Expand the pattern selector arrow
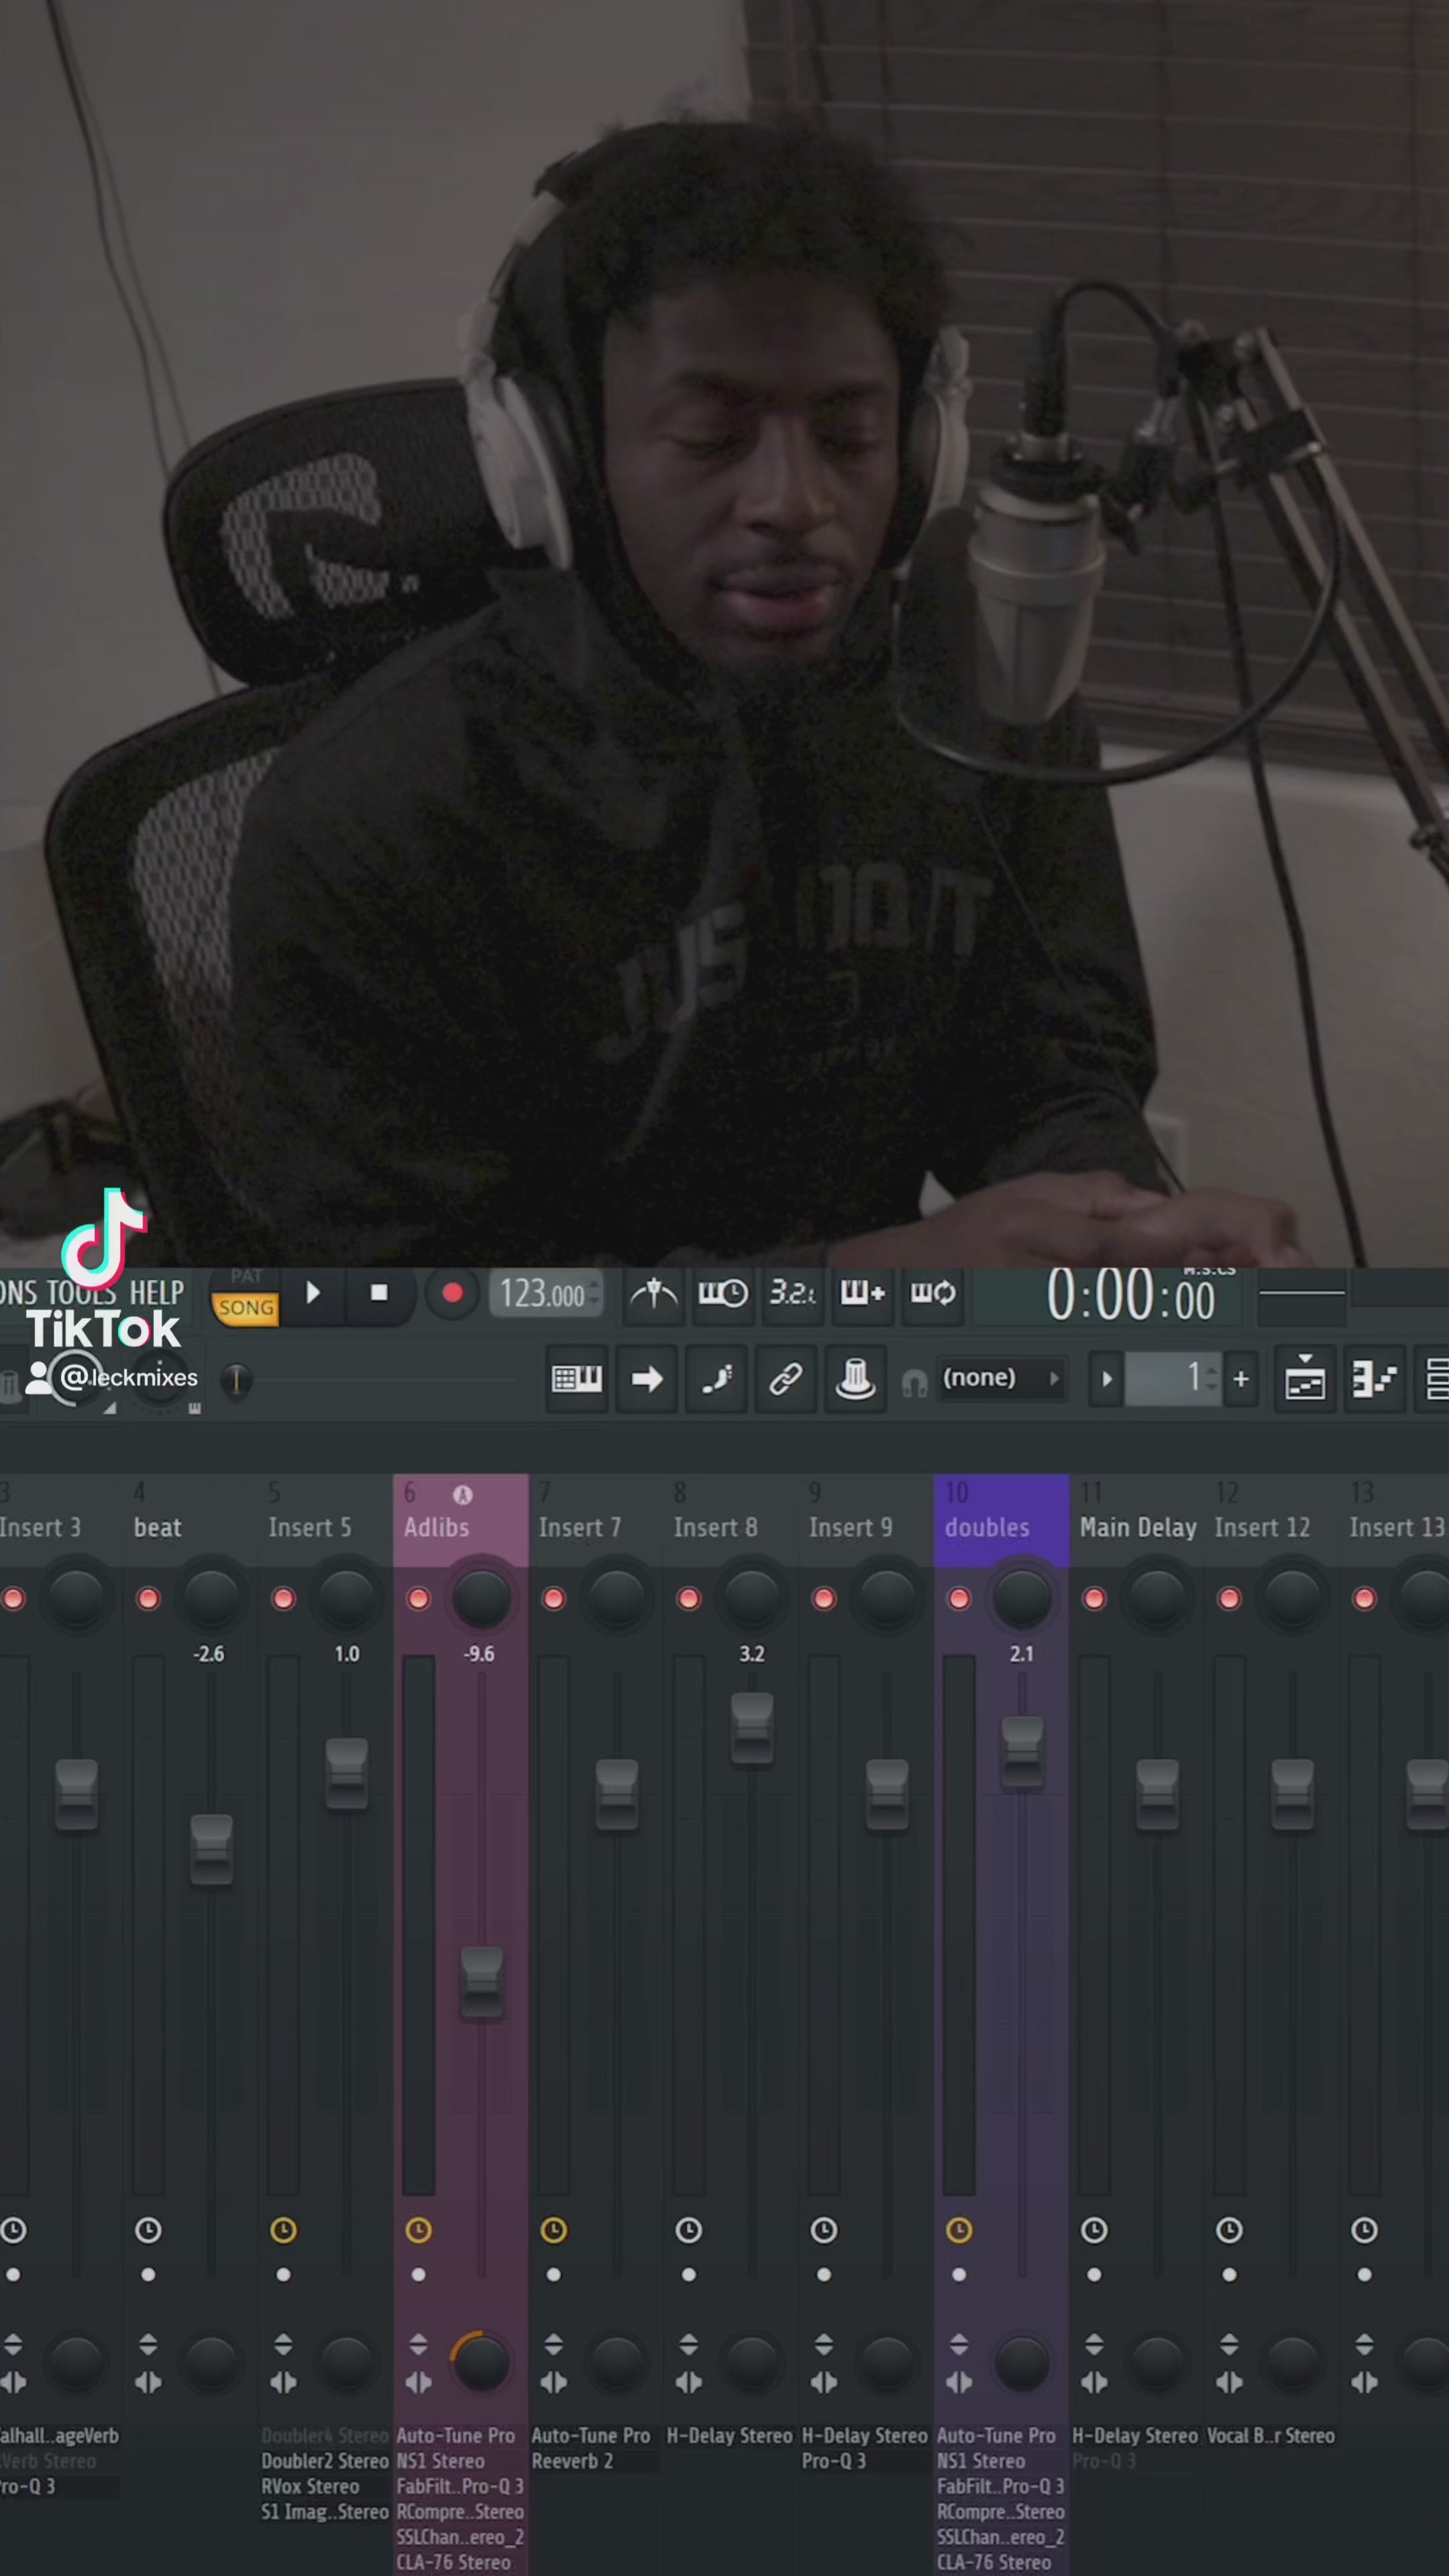The width and height of the screenshot is (1449, 2576). click(x=1106, y=1380)
